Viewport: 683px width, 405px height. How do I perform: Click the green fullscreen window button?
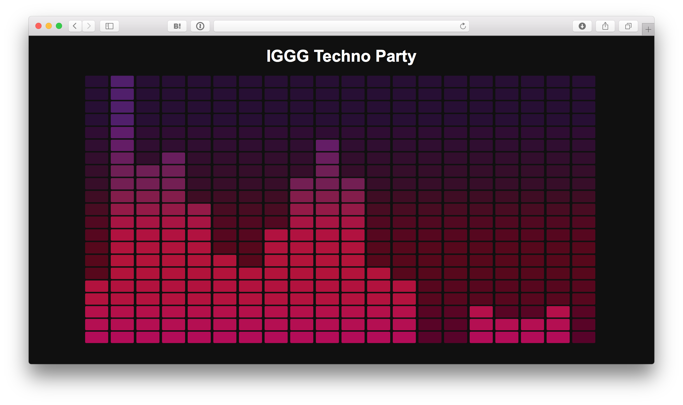pos(59,26)
